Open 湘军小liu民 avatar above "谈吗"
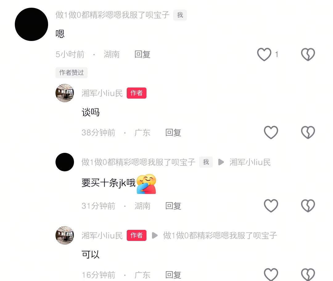Viewport: 333px width, 281px height. [65, 93]
